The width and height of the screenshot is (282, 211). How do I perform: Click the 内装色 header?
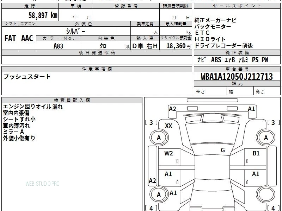pyautogui.click(x=106, y=38)
